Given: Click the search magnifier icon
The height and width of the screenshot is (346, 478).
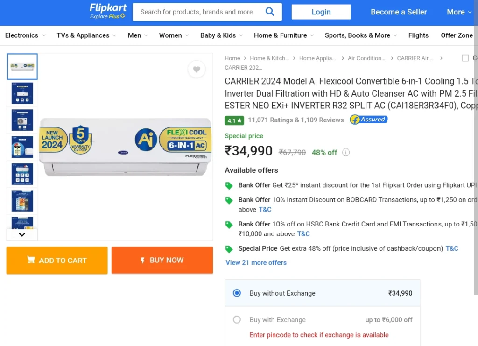Looking at the screenshot, I should (269, 12).
